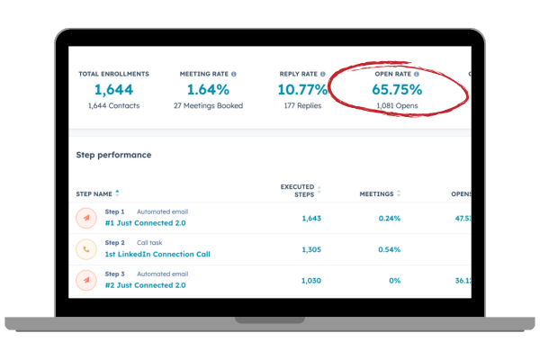Screen dimensions: 540x360
Task: Click the 65.75% open rate figure
Action: click(x=397, y=90)
